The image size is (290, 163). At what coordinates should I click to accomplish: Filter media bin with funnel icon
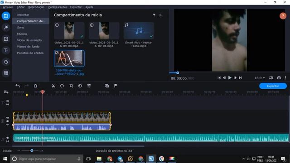pos(154,15)
